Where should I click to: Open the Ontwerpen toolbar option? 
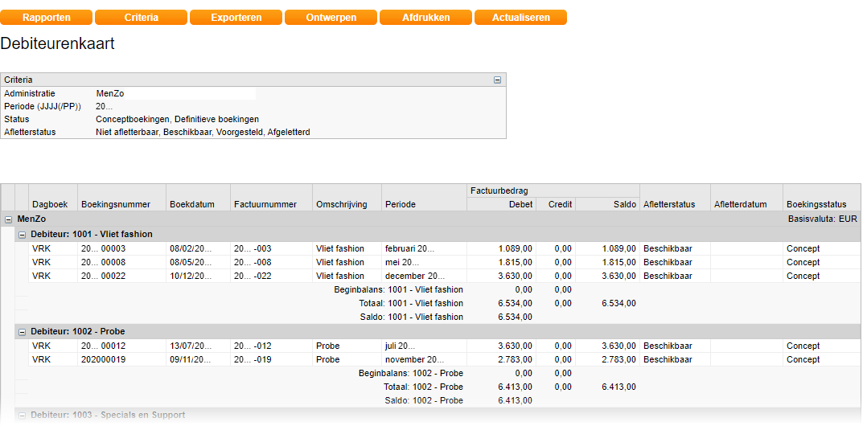[x=331, y=17]
